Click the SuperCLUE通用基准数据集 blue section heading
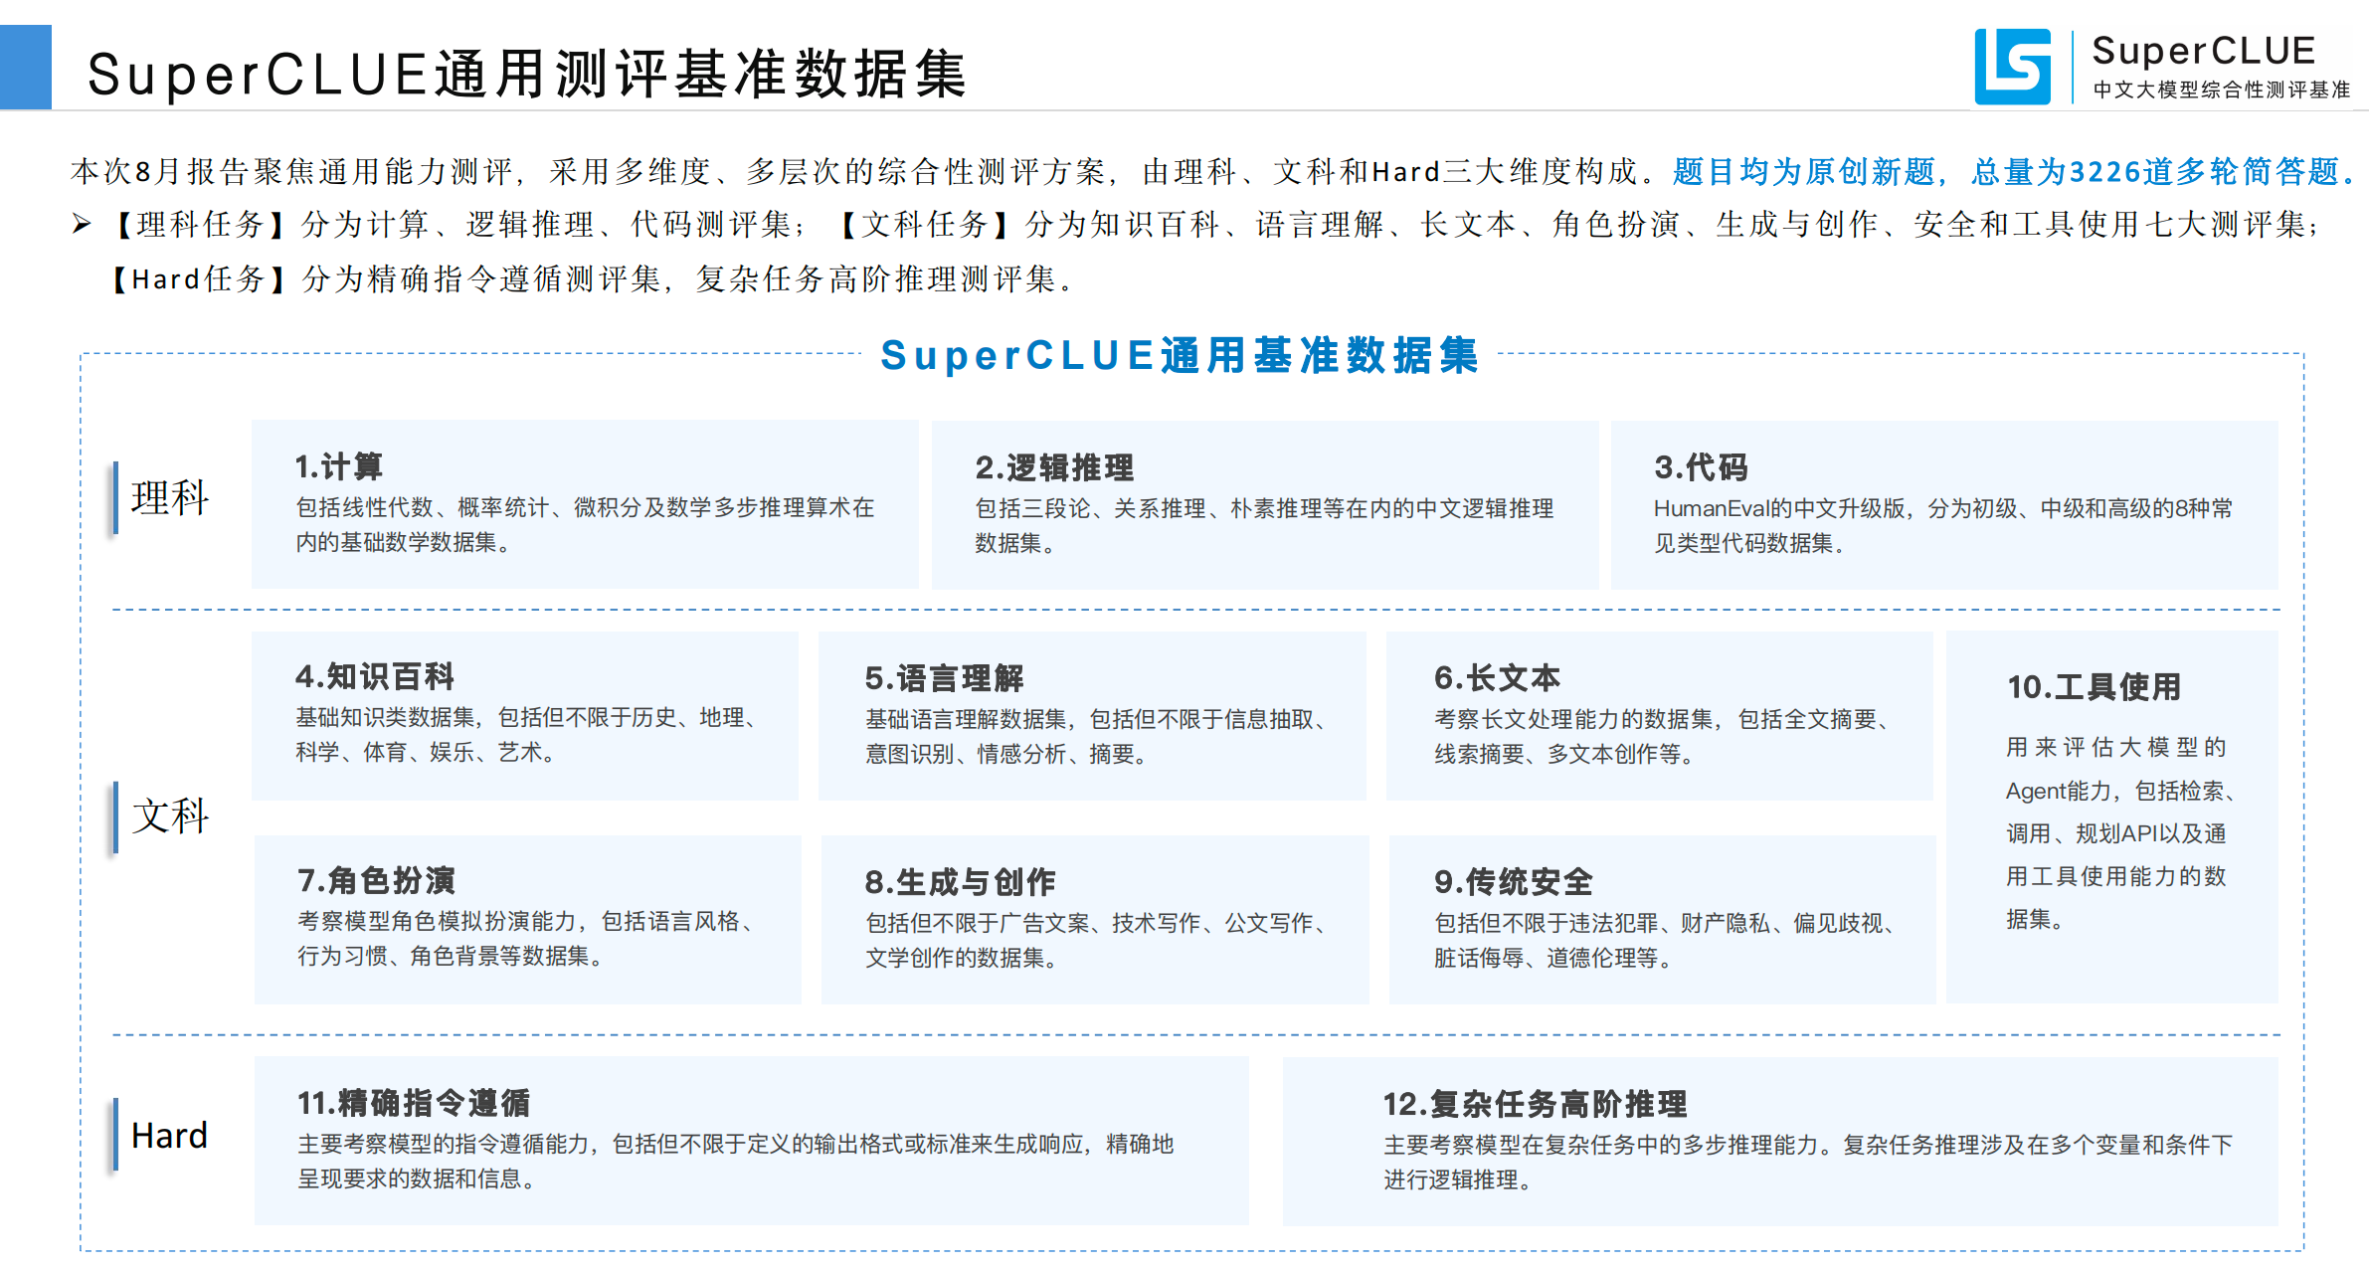Viewport: 2369px width, 1269px height. 1180,355
